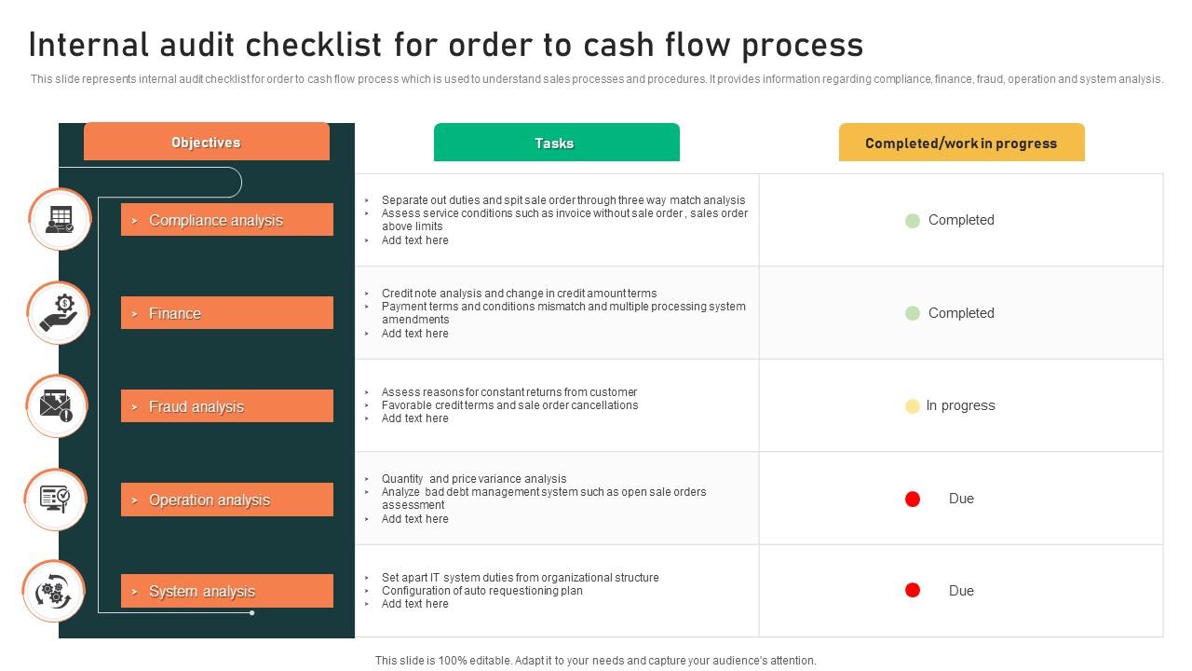Image resolution: width=1192 pixels, height=671 pixels.
Task: Select the Objectives header tab
Action: pos(207,142)
